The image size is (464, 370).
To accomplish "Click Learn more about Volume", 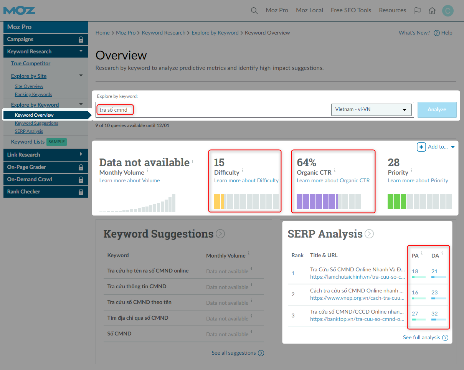I will pos(129,180).
